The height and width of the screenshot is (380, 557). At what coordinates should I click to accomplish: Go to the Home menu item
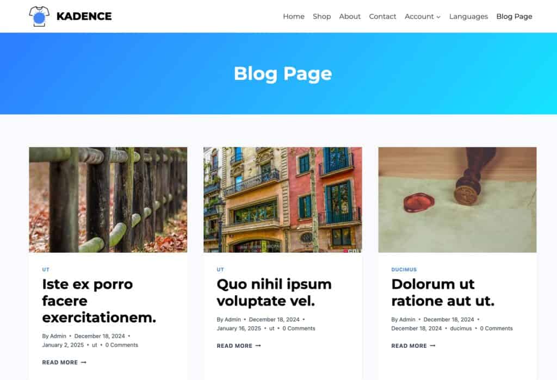coord(293,16)
